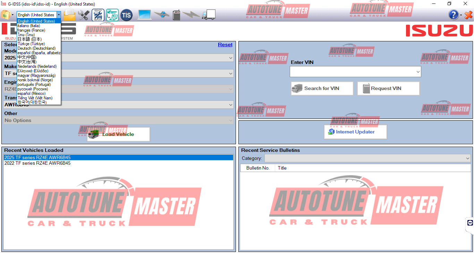Click the Reset link
Screen dimensions: 474x253
(225, 44)
